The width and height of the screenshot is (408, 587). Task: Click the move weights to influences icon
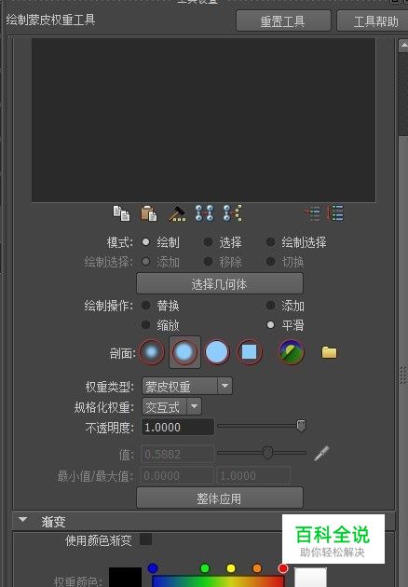coord(205,213)
